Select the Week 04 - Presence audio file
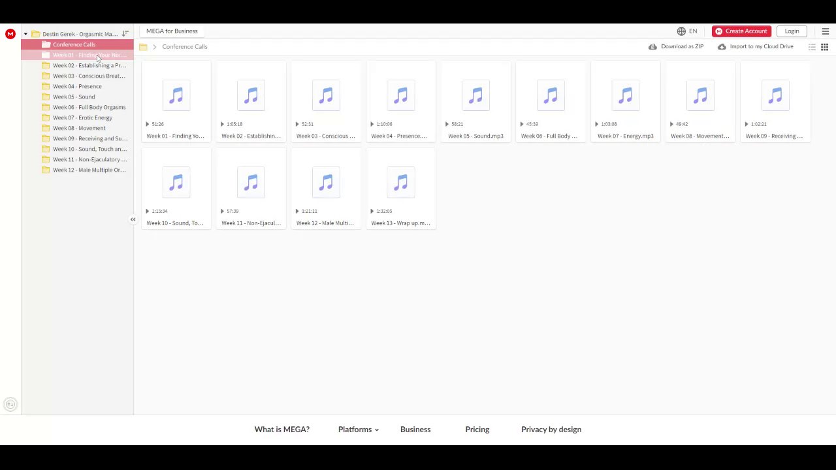Screen dimensions: 836x470 401,102
